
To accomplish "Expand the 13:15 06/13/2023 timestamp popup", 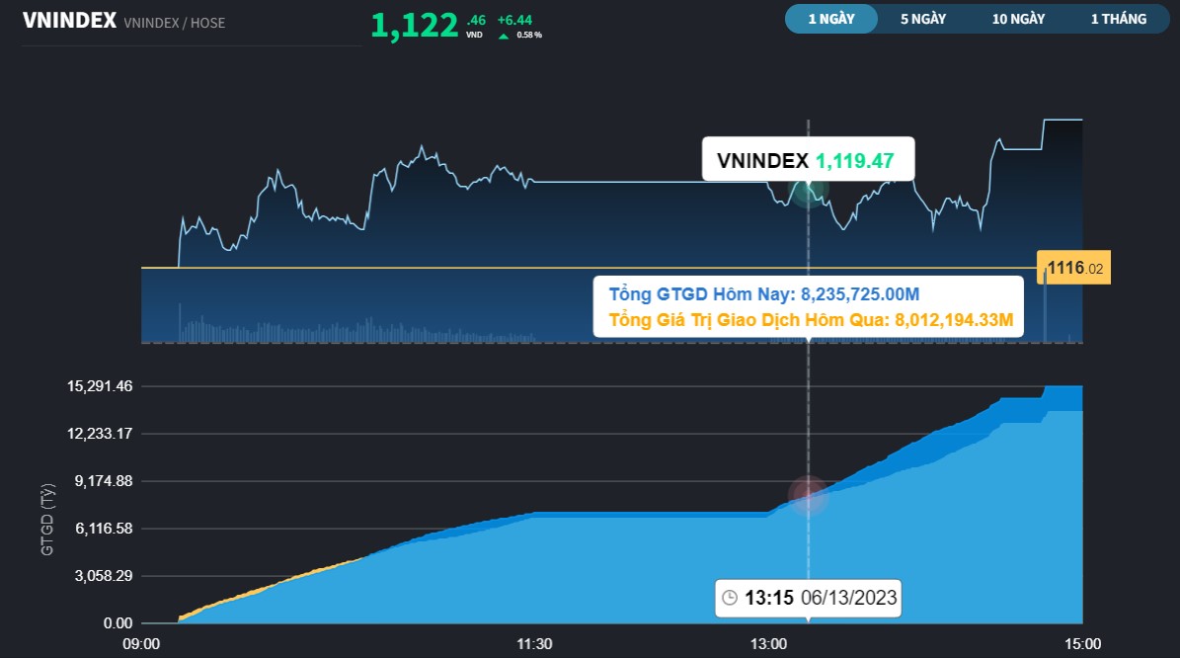I will coord(808,598).
